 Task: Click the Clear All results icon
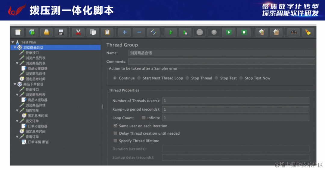coord(276,32)
